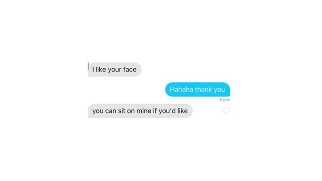The image size is (322, 181).
Task: Click 'you'd' in the last received message
Action: coord(167,111)
